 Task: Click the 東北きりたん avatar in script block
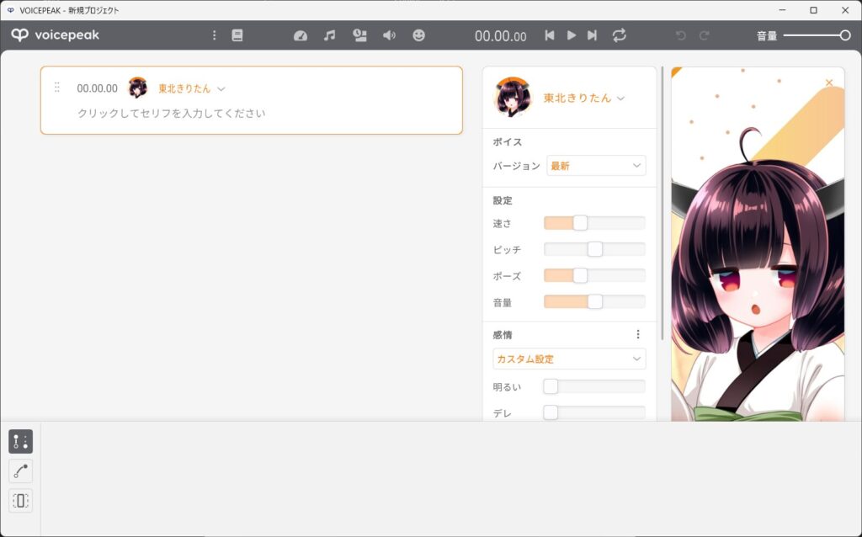point(137,88)
